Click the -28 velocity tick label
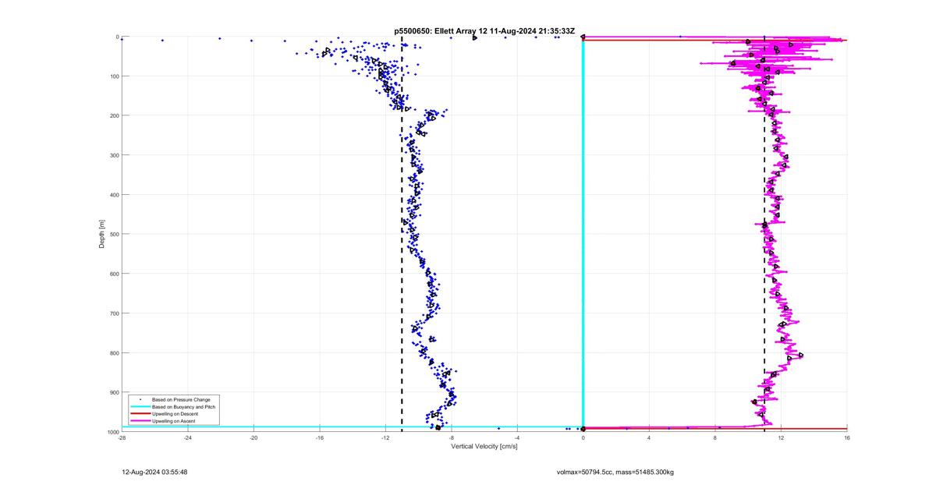The image size is (936, 485). pos(122,437)
